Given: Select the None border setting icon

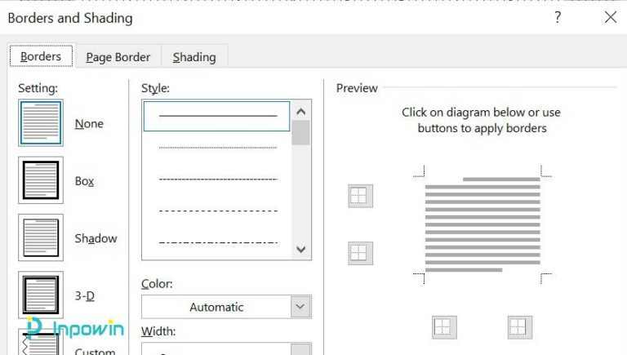Looking at the screenshot, I should (x=40, y=123).
